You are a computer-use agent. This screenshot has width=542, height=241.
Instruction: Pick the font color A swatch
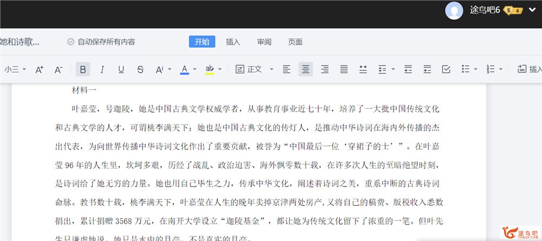pos(184,69)
